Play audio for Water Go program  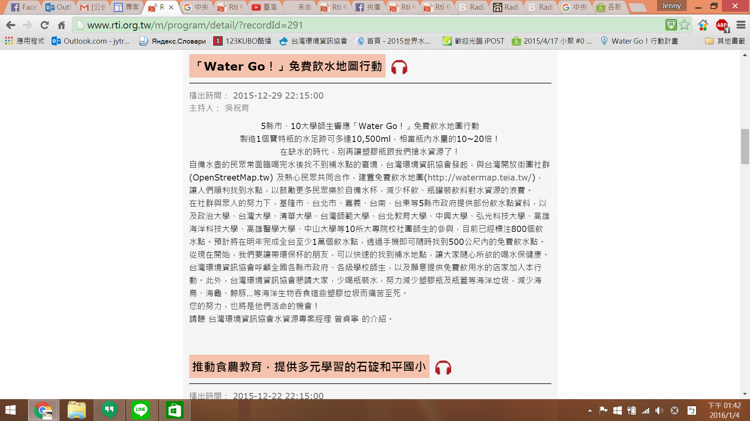(x=399, y=67)
